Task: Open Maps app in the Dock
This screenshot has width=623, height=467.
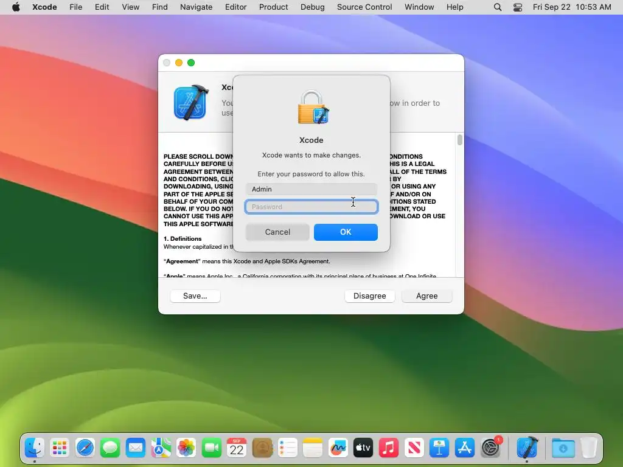Action: point(161,448)
